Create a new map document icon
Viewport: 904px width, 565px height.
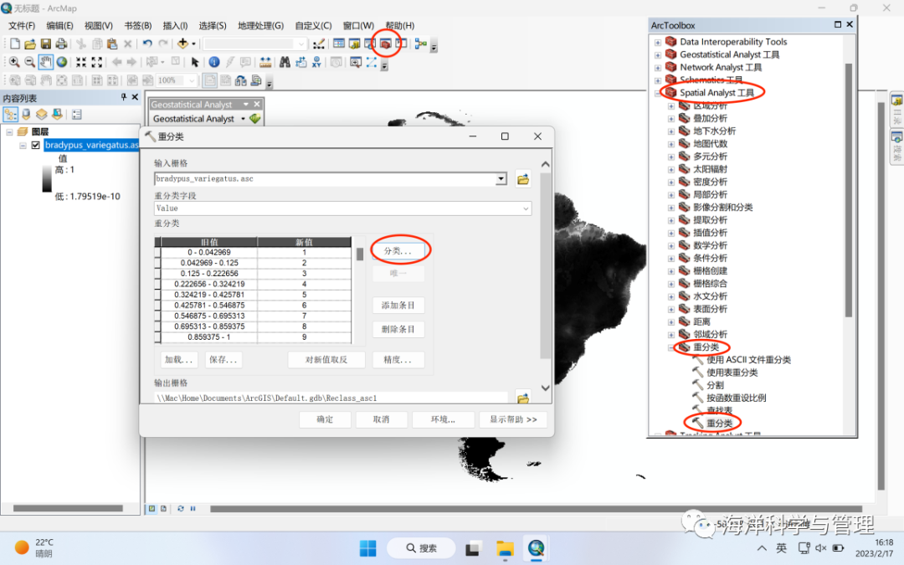point(15,44)
